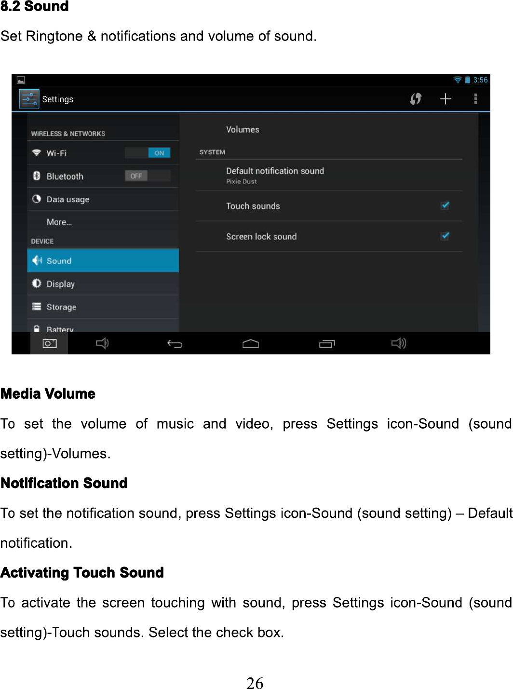Open Default notification sound option
The height and width of the screenshot is (689, 513).
coord(329,175)
